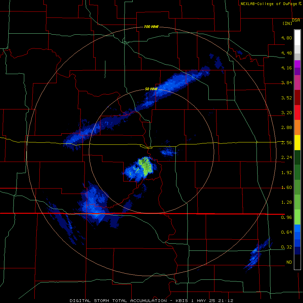Click the 3.20 legend value
The image size is (303, 303).
pyautogui.click(x=287, y=113)
